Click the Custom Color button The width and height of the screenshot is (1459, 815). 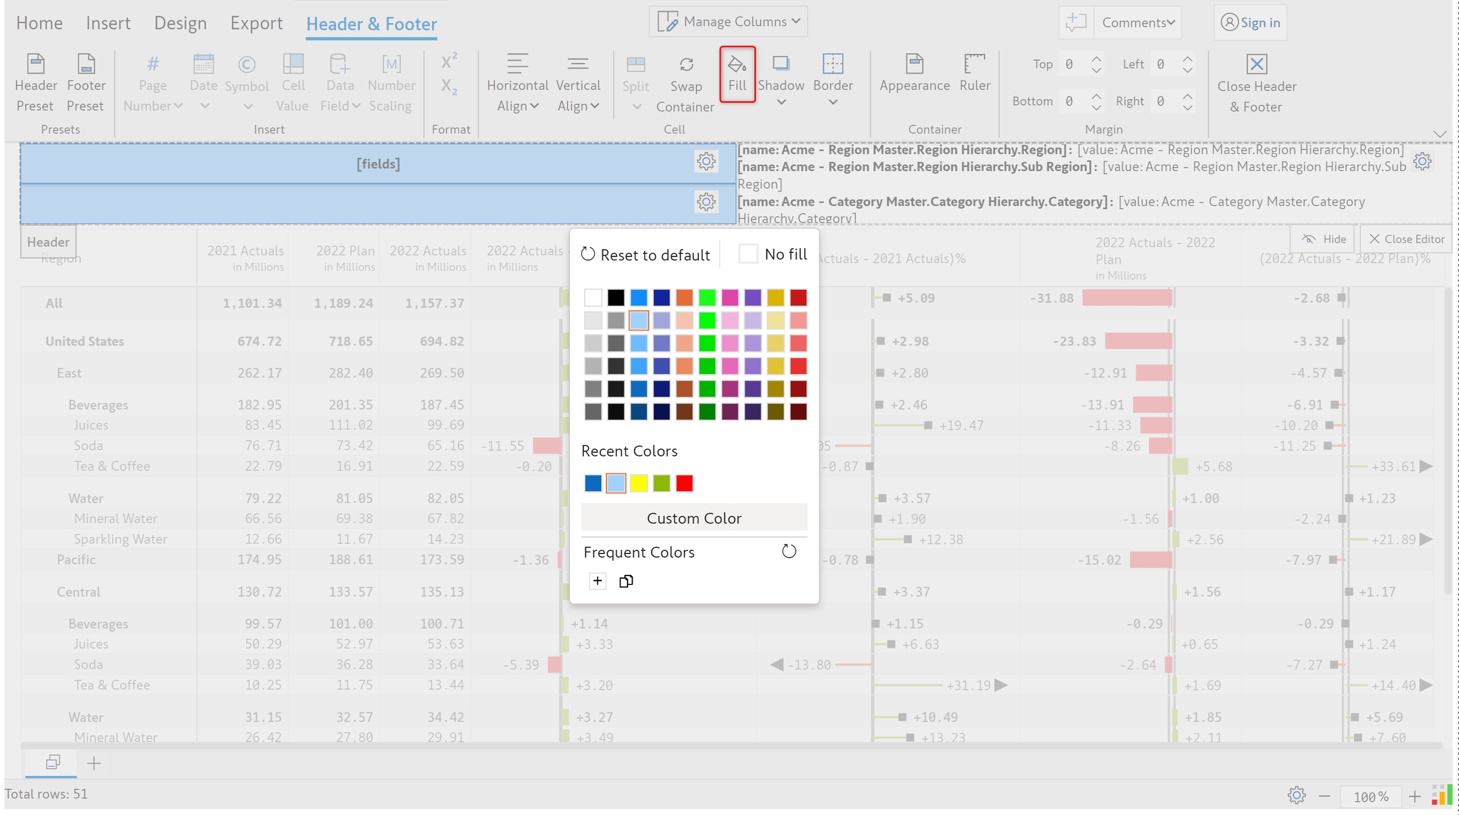tap(693, 518)
